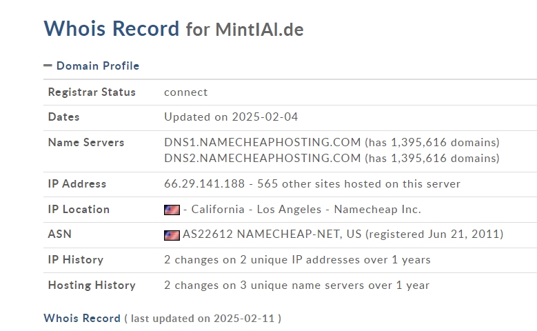
Task: Open the Whois Record heading link
Action: pyautogui.click(x=82, y=319)
